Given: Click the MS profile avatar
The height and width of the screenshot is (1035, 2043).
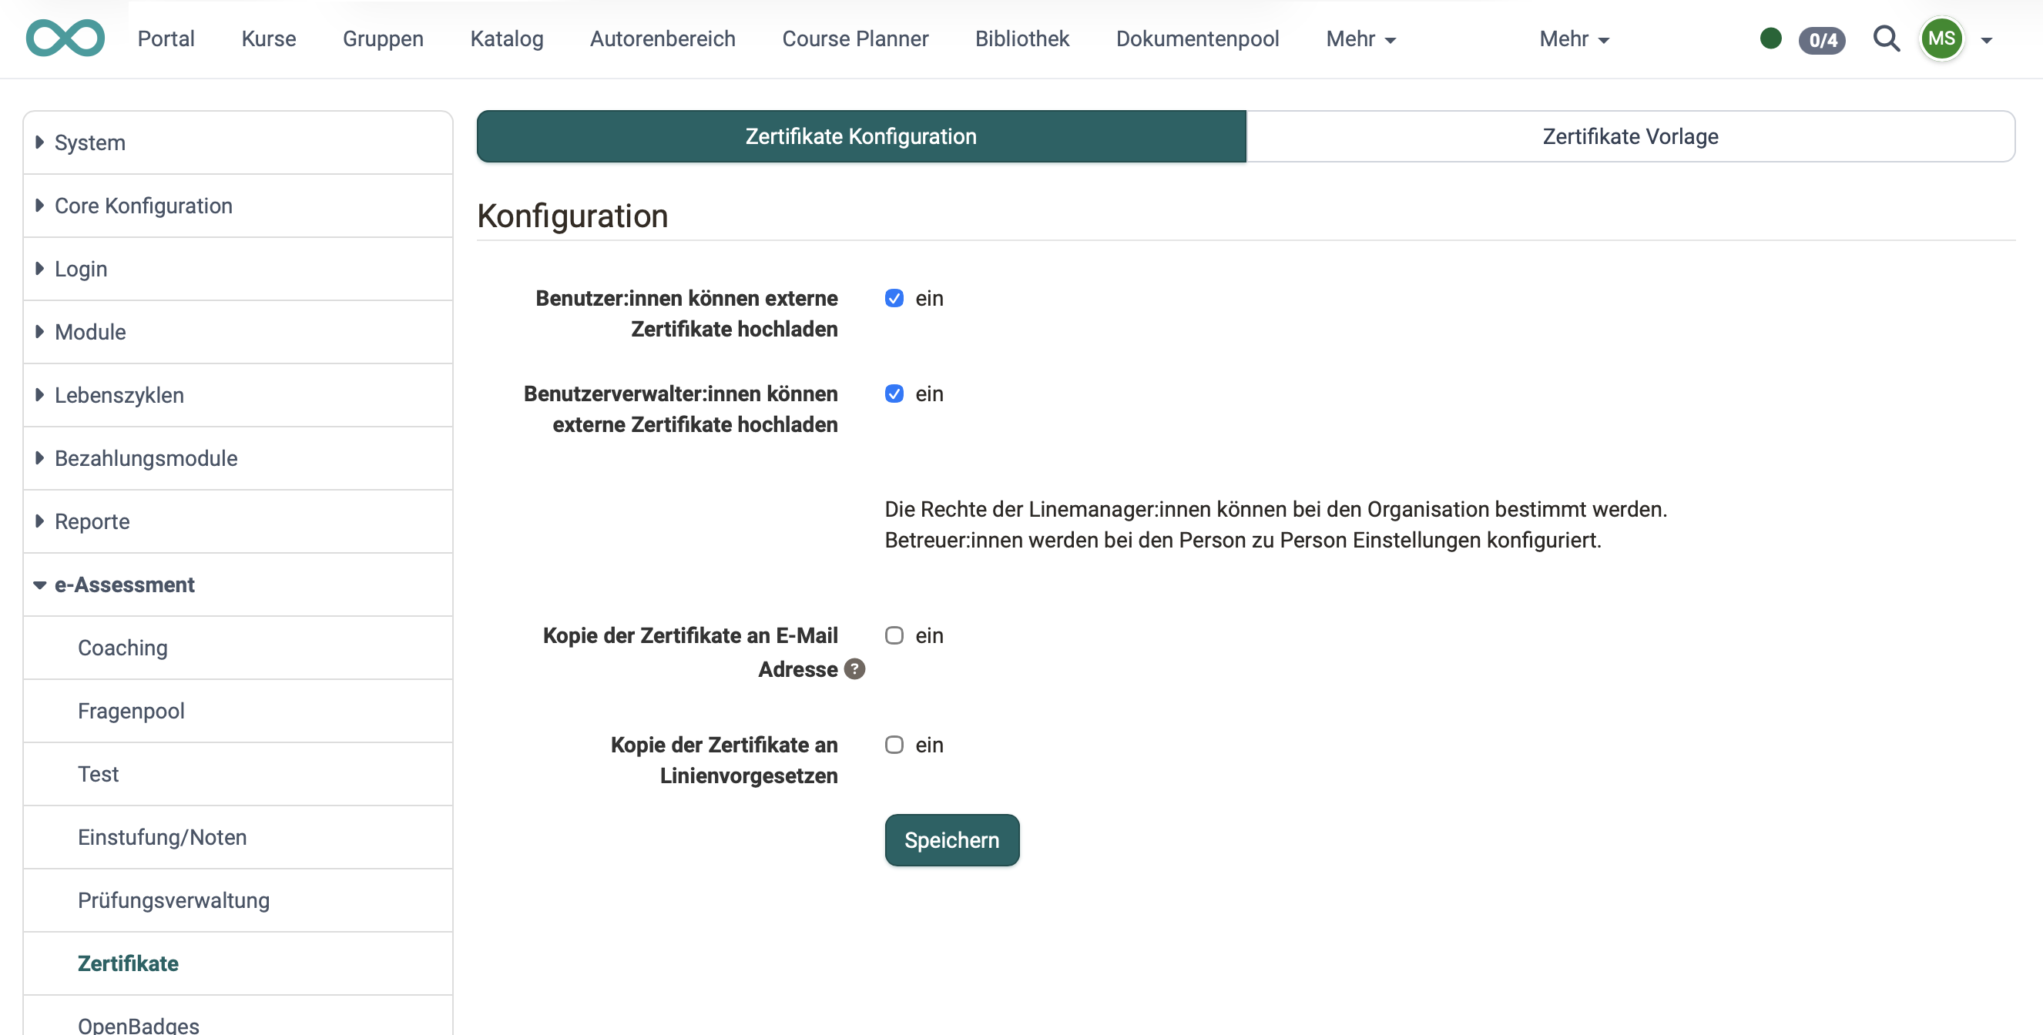Looking at the screenshot, I should 1941,38.
